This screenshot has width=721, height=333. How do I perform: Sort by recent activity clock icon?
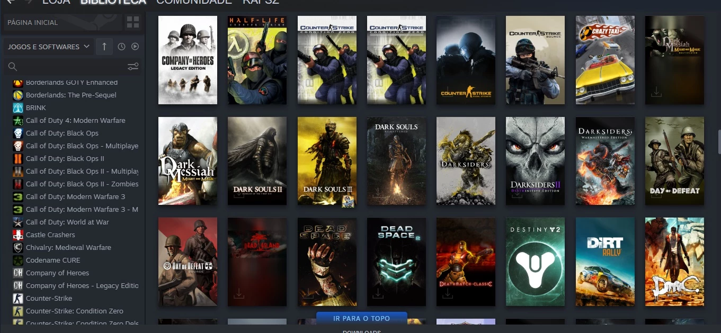coord(121,47)
